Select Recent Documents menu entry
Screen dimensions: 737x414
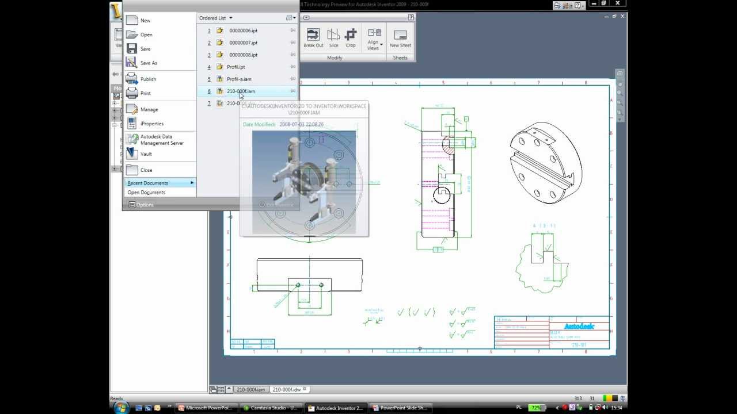(x=160, y=183)
